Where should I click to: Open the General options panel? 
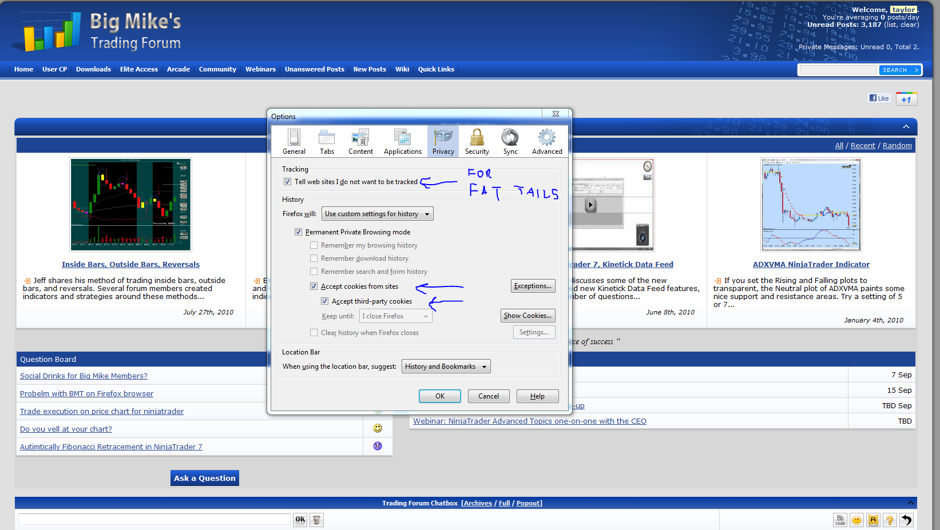[x=294, y=141]
